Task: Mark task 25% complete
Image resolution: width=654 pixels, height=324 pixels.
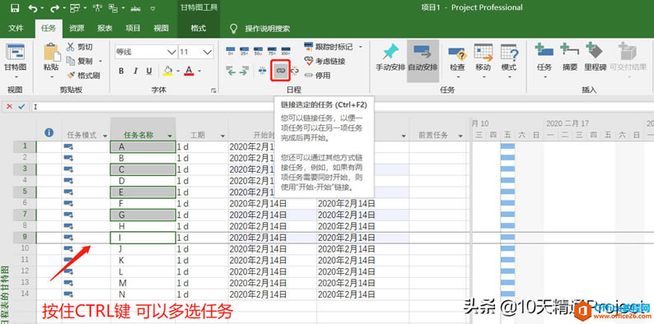Action: coord(245,51)
